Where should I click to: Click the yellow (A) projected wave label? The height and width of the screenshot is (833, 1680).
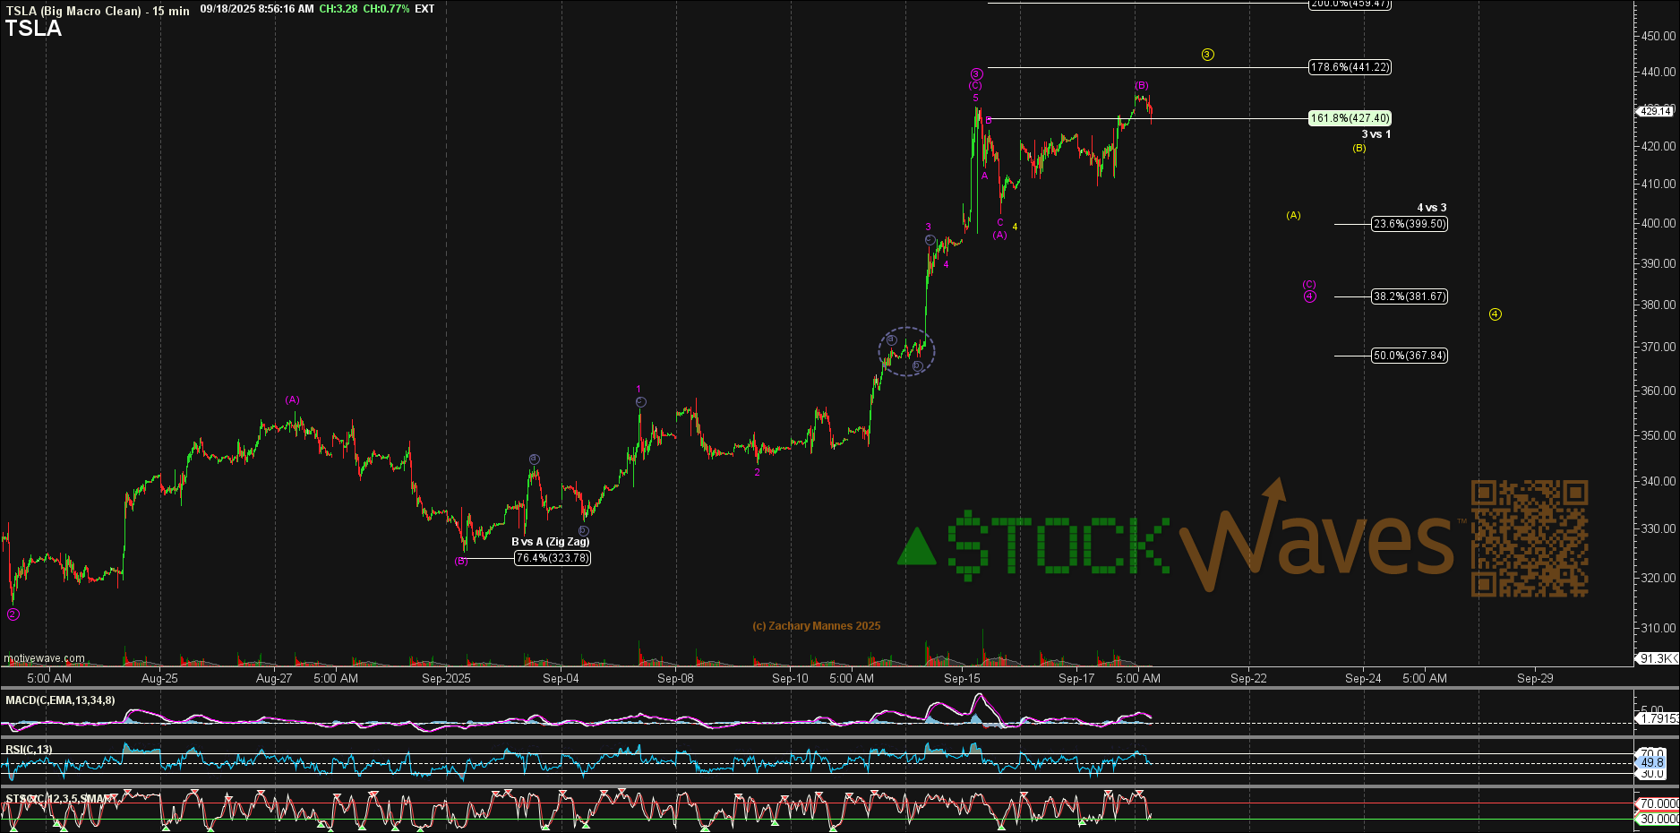1293,215
